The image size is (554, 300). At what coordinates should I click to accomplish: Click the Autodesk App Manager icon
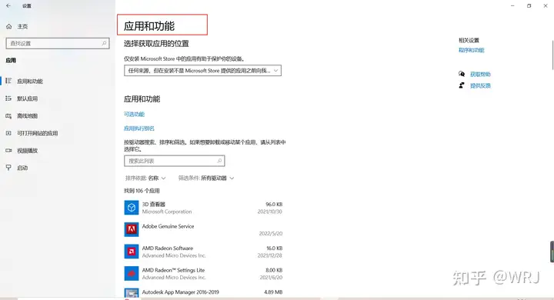(132, 293)
